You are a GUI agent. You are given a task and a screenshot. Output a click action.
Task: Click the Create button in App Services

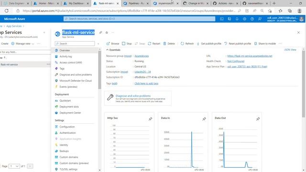pos(4,43)
